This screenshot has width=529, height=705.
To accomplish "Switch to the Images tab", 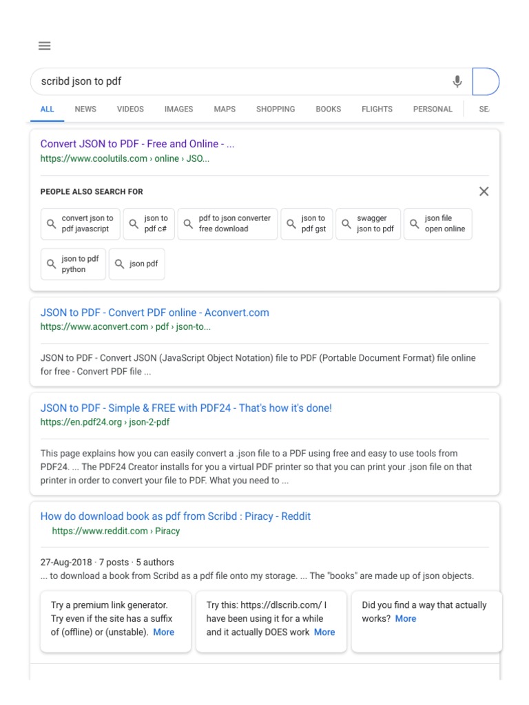I will pos(178,109).
